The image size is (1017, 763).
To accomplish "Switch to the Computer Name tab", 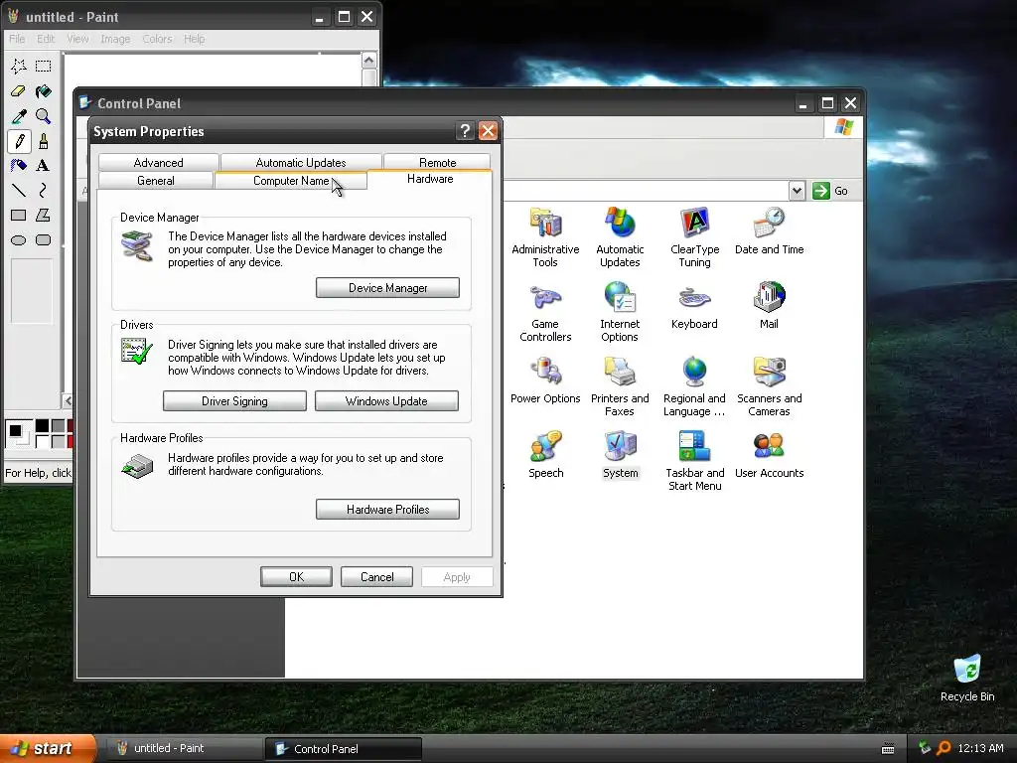I will coord(291,181).
